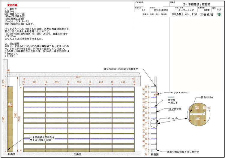
Task: Select the date 2016年9月10日
Action: (x=161, y=10)
